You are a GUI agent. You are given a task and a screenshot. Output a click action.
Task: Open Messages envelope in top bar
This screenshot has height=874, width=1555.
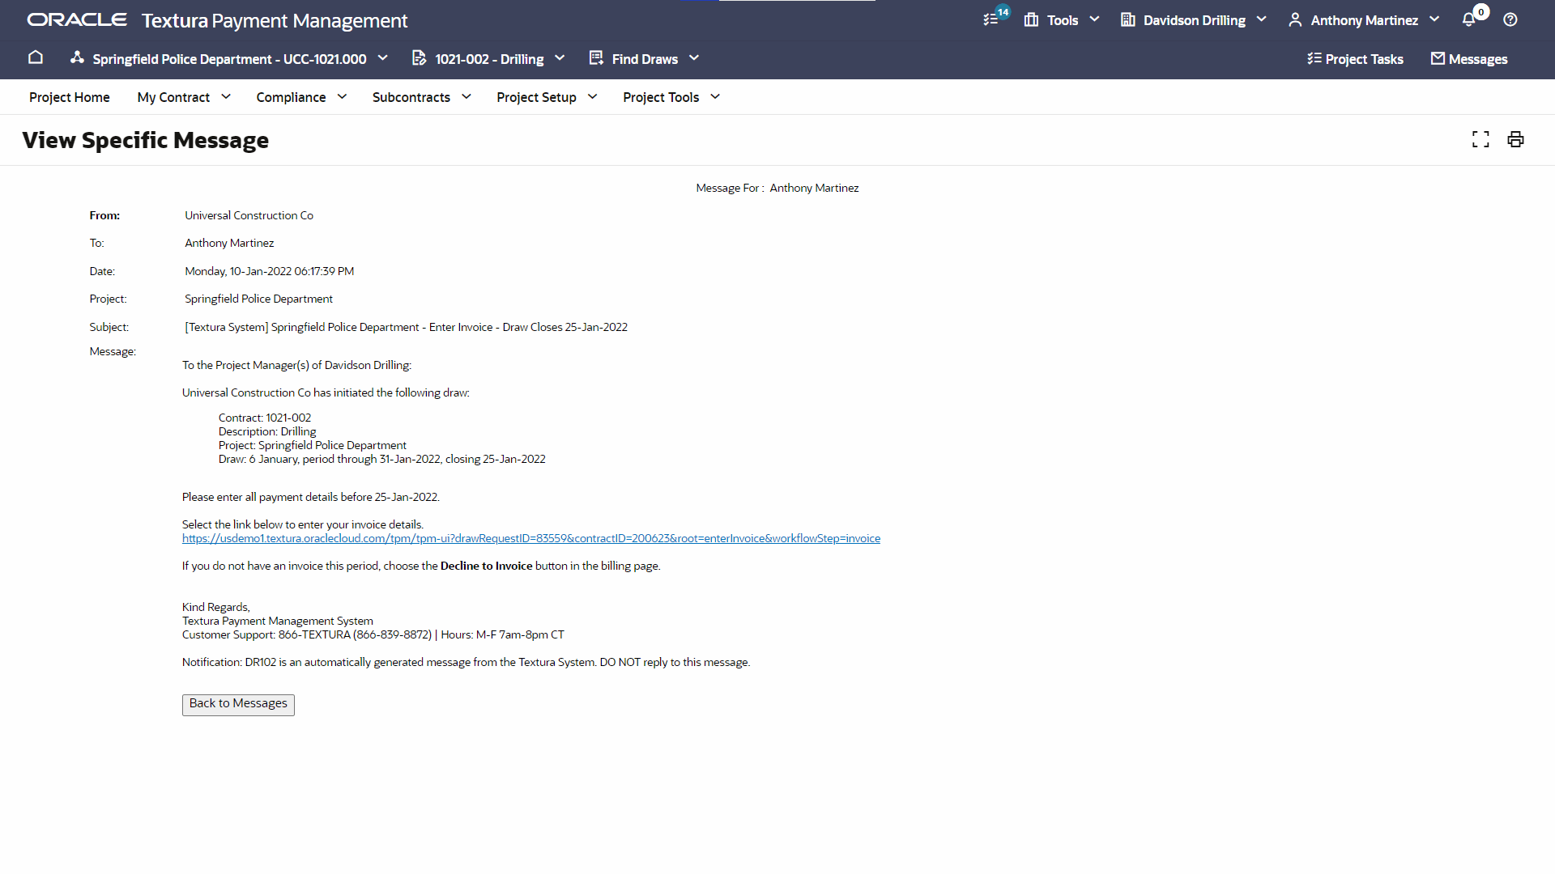[1468, 58]
